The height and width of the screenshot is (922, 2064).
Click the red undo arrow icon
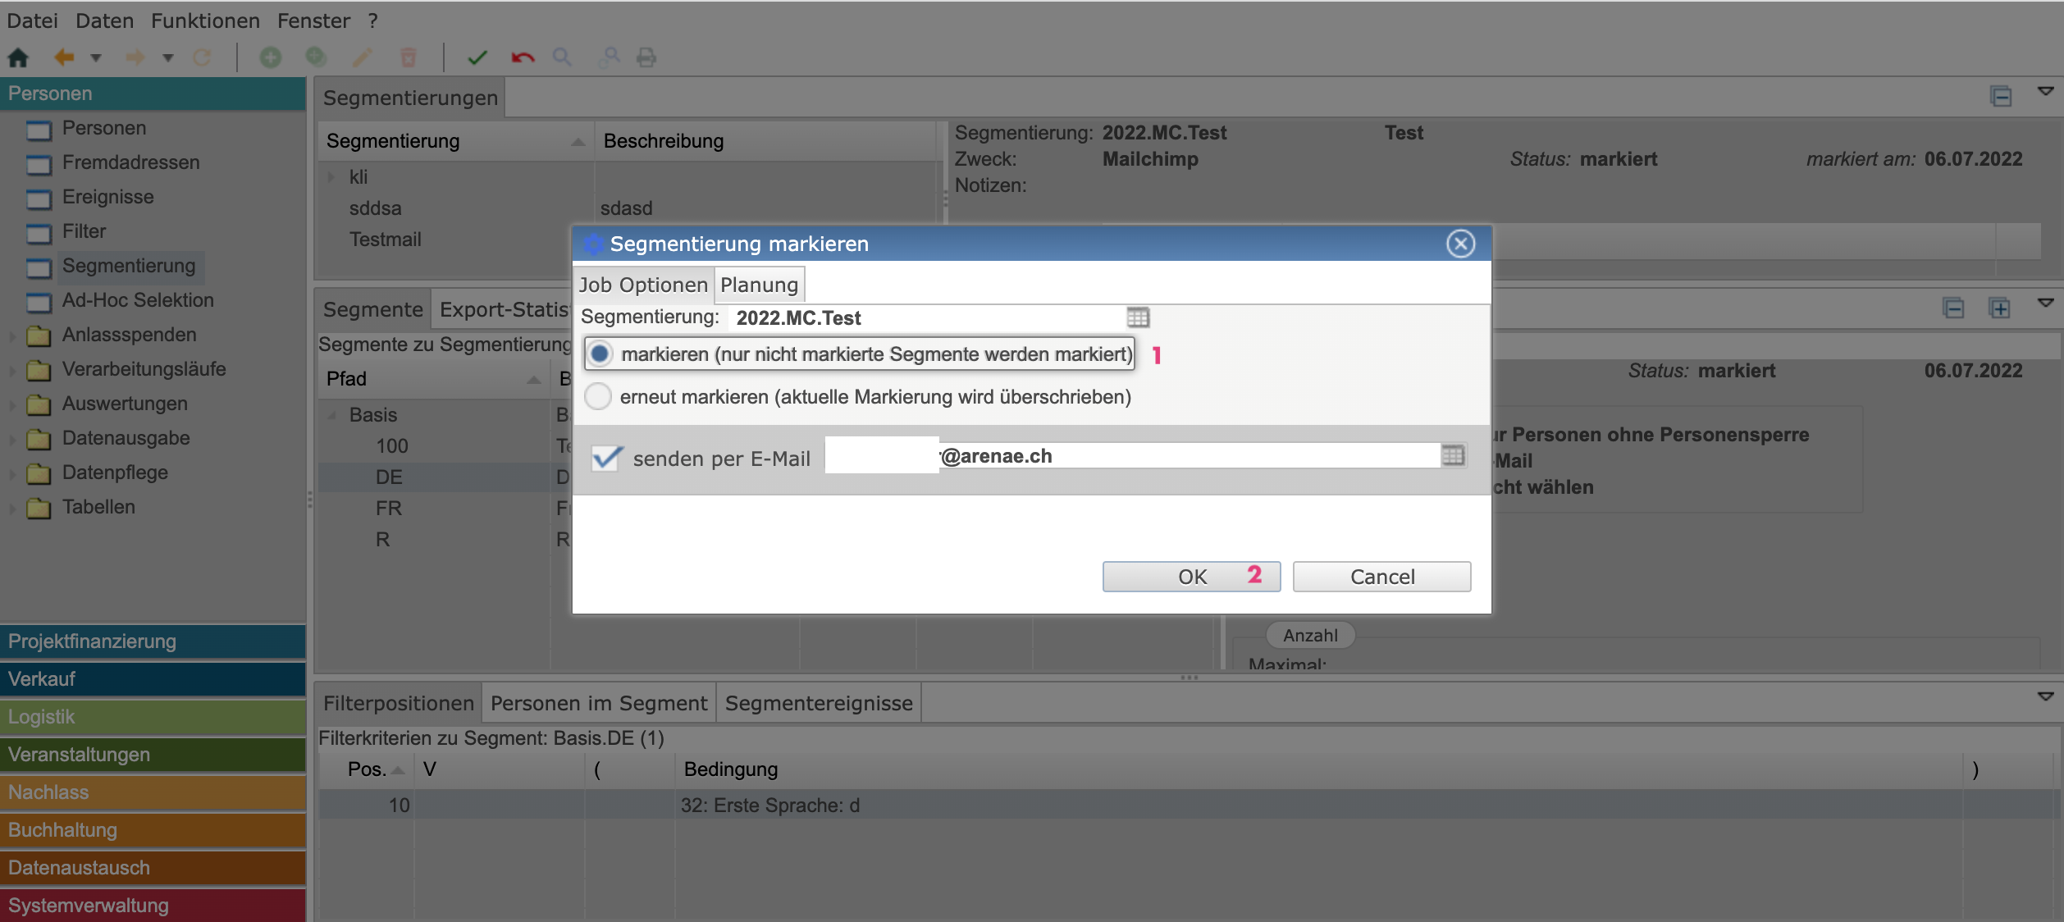523,57
